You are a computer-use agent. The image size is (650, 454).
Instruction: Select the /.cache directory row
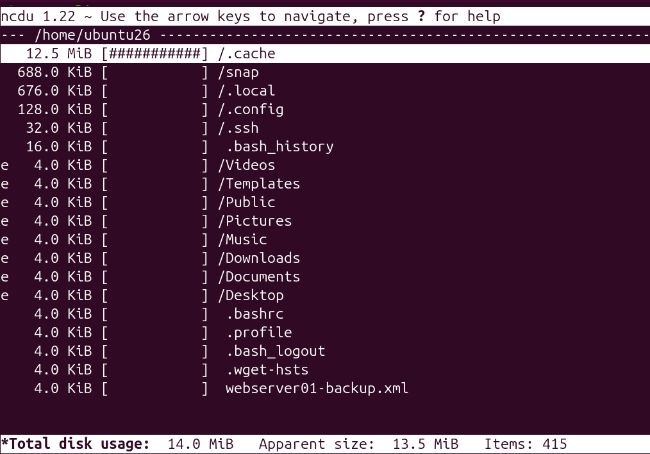(325, 53)
